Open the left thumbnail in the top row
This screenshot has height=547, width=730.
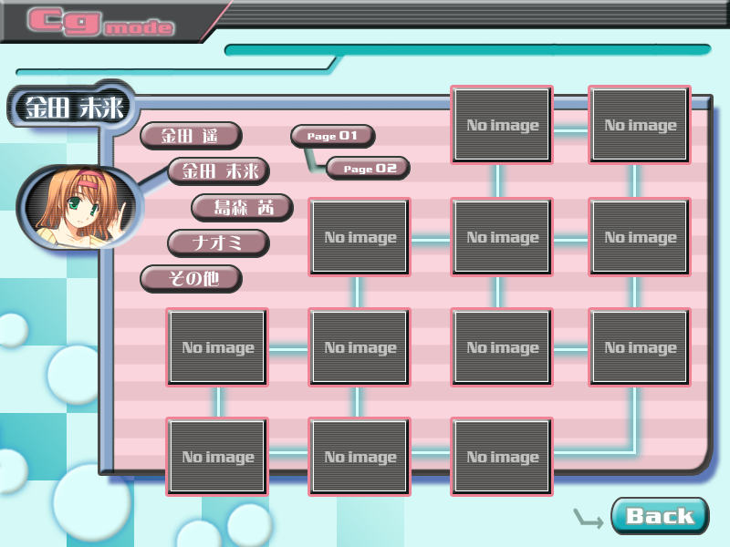[x=502, y=125]
